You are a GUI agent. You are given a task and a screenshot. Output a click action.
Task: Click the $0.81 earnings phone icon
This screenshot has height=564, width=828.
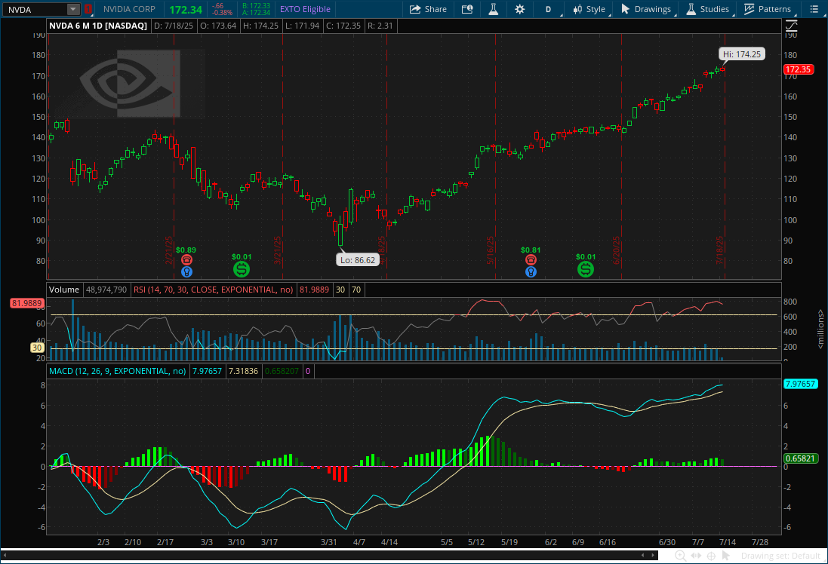tap(531, 259)
